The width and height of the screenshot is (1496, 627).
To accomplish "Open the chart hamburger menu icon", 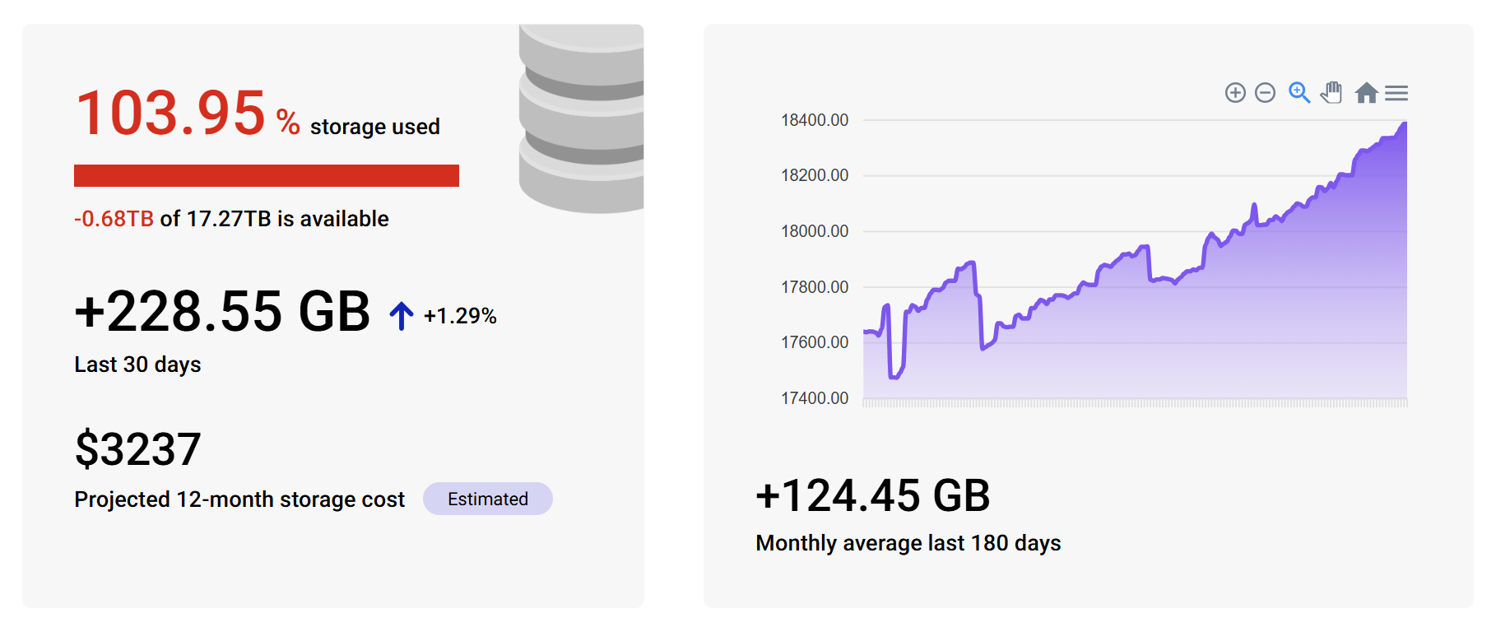I will [1397, 93].
